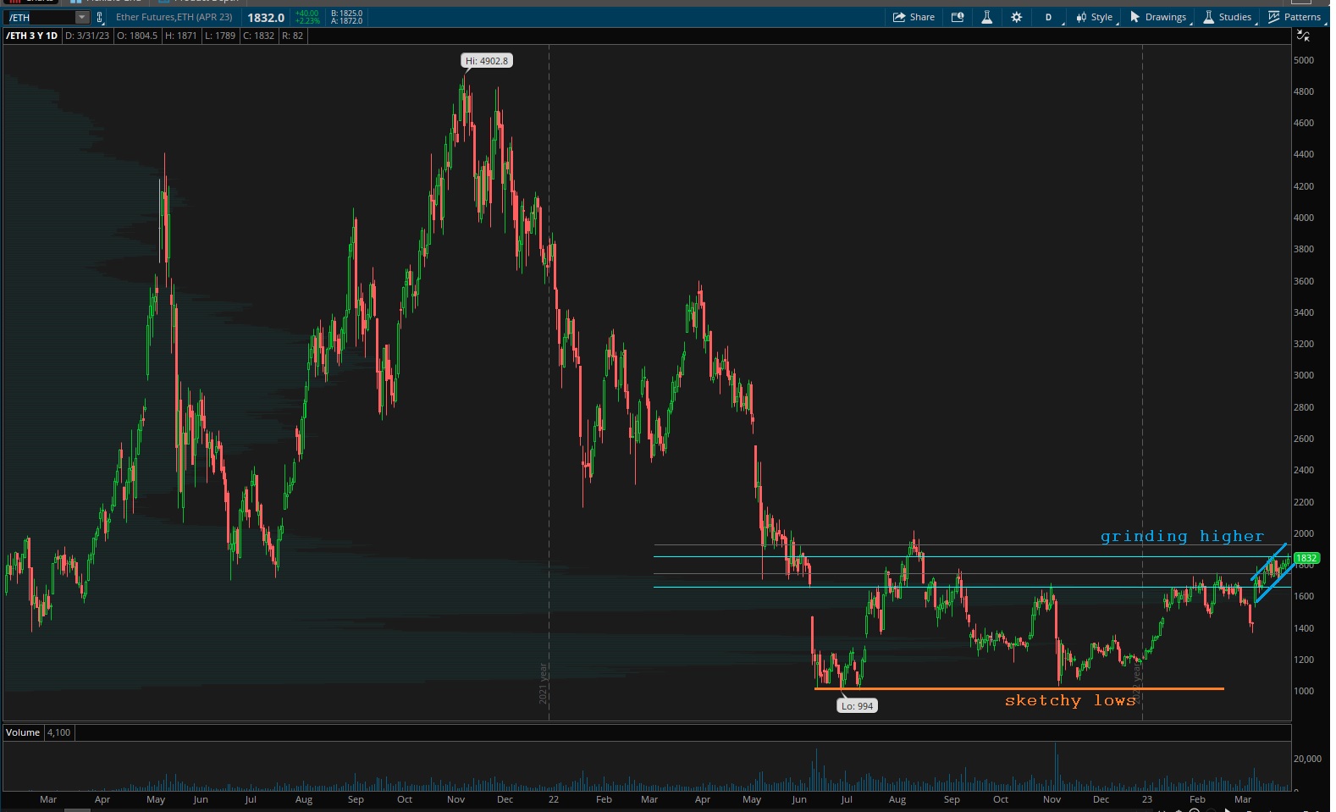Select the 'sketchy lows' text annotation
The height and width of the screenshot is (812, 1336).
1070,700
